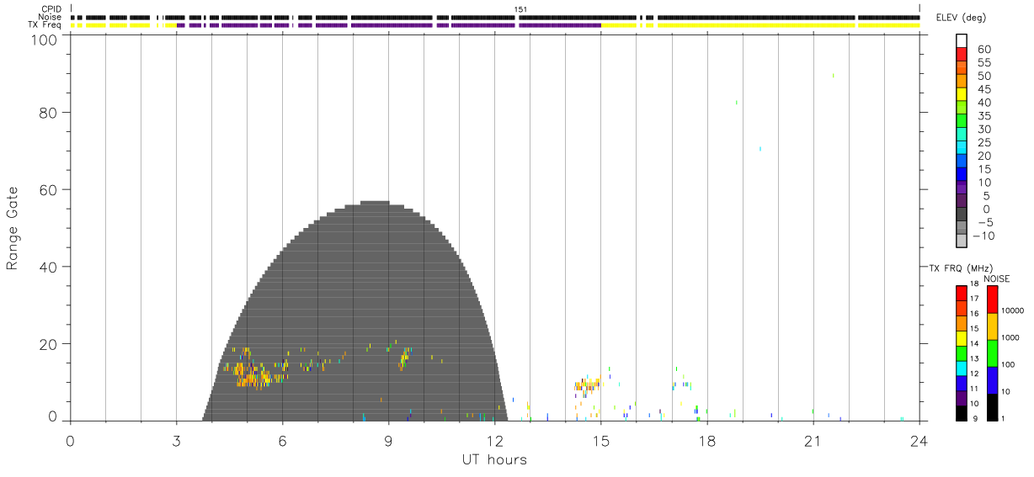Screen dimensions: 1034x477
Task: Pick the cyan segment of TX FRQ color bar
Action: click(x=962, y=368)
